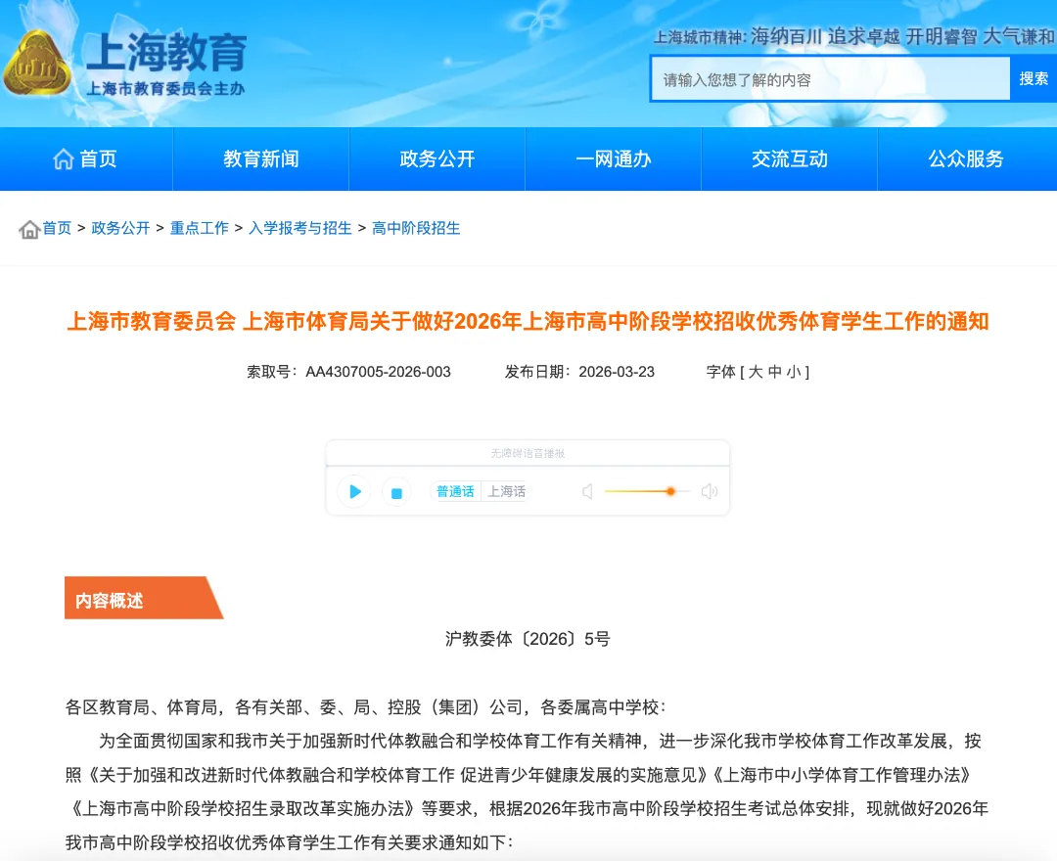
Task: Open the 教育新闻 menu
Action: (x=260, y=159)
